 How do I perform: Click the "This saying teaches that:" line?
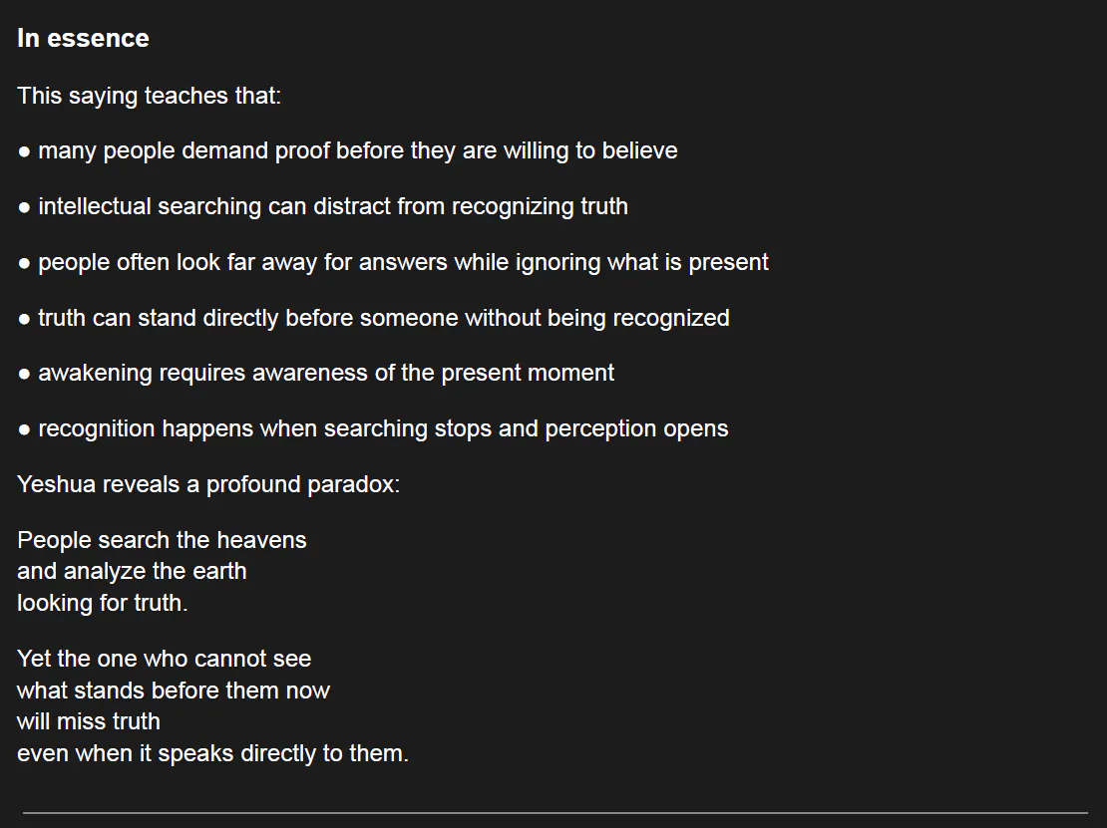(x=149, y=97)
